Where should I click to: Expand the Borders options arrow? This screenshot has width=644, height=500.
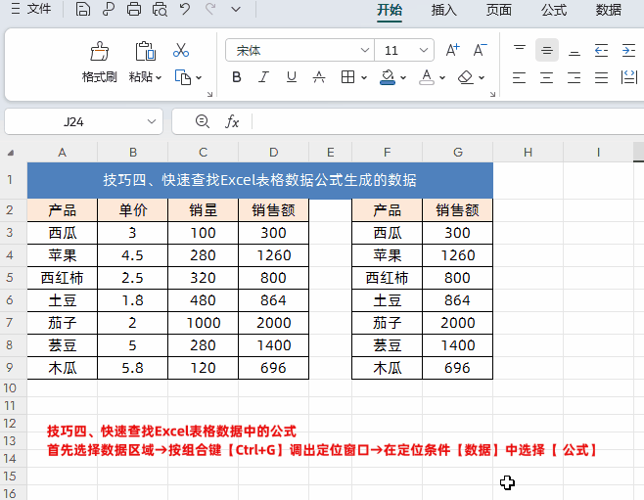[364, 77]
